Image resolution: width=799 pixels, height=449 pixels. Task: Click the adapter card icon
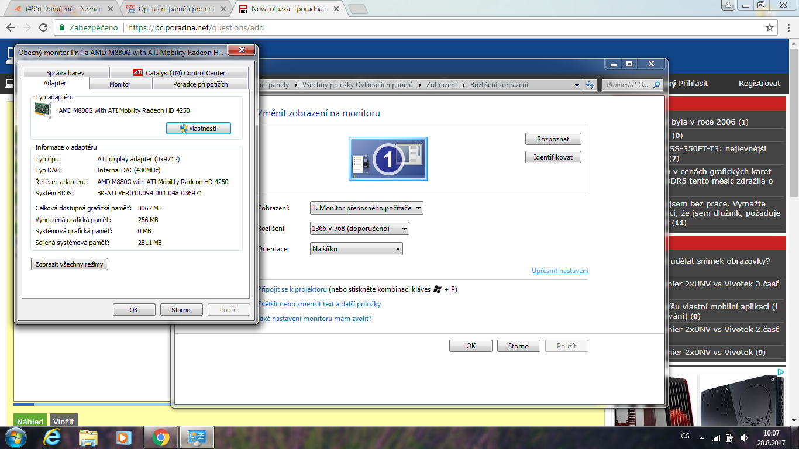(43, 110)
